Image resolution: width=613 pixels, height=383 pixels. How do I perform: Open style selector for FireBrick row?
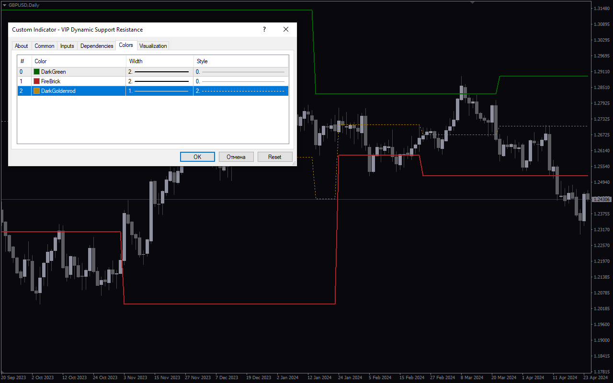point(241,81)
